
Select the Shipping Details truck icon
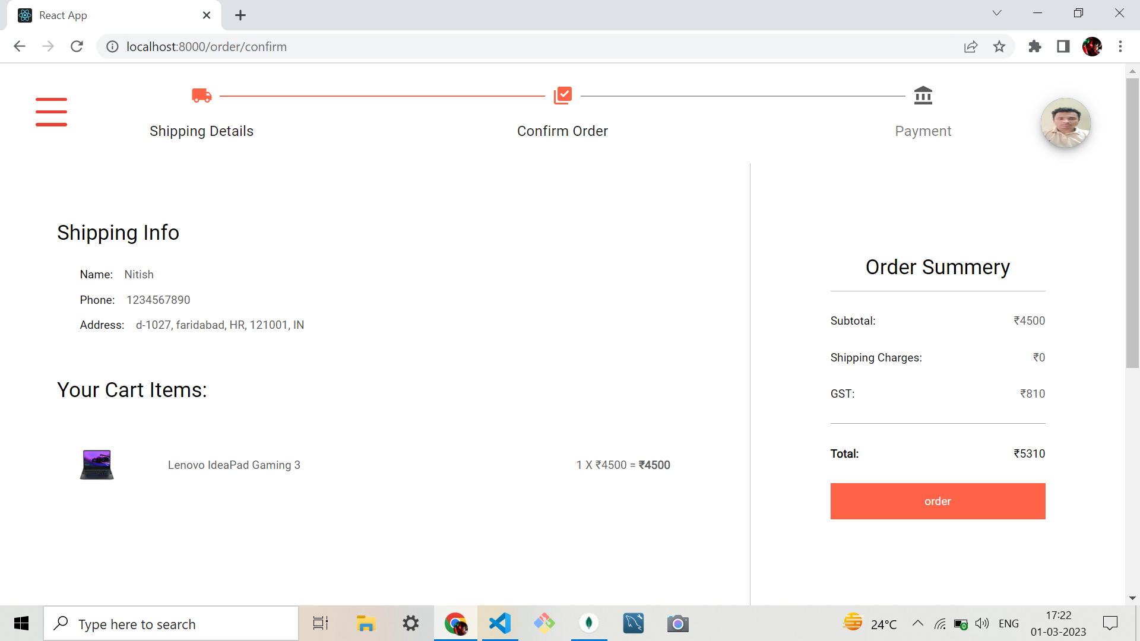coord(201,95)
